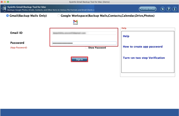This screenshot has width=179, height=116.
Task: Select Gmail (Backup Mails Only) radio option
Action: click(x=8, y=16)
